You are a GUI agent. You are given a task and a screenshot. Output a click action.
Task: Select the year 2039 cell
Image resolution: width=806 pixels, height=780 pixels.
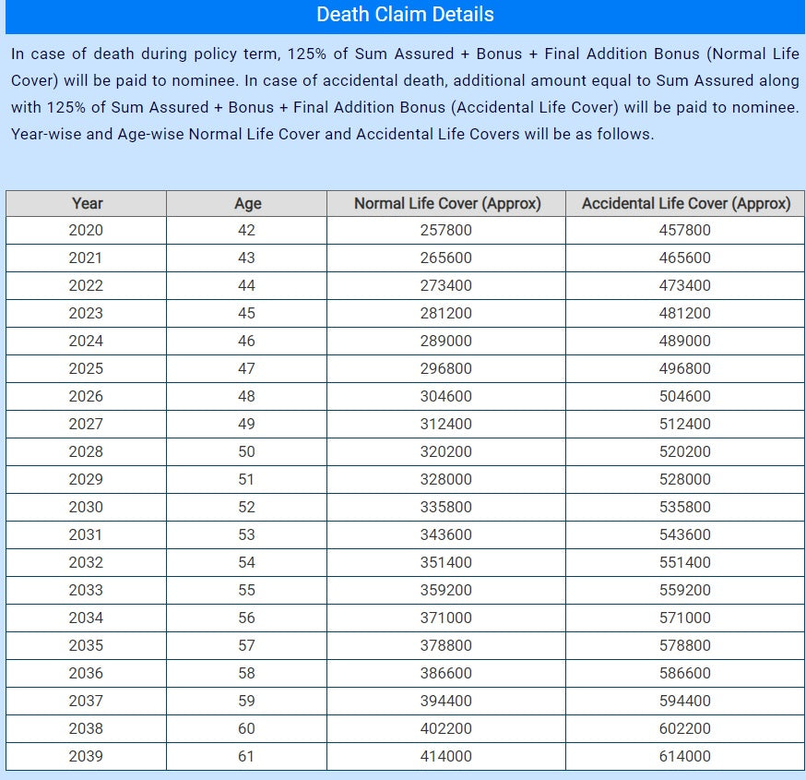click(86, 757)
